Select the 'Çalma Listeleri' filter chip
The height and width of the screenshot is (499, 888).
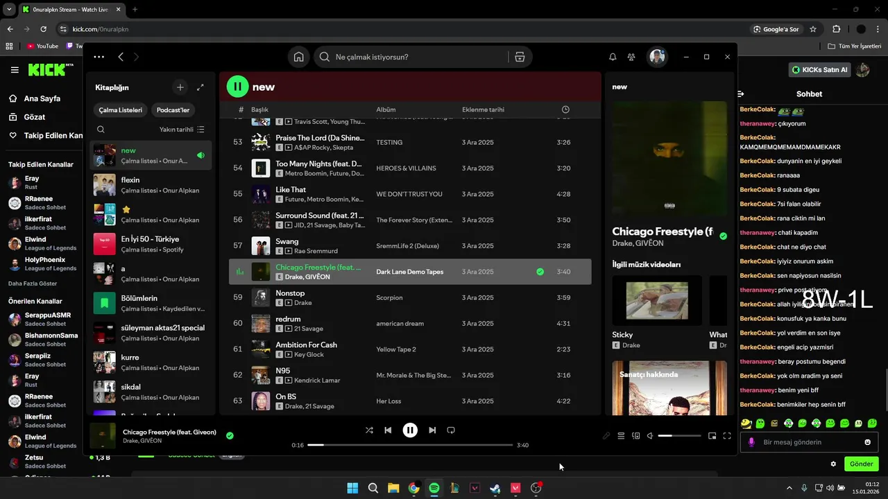[121, 110]
